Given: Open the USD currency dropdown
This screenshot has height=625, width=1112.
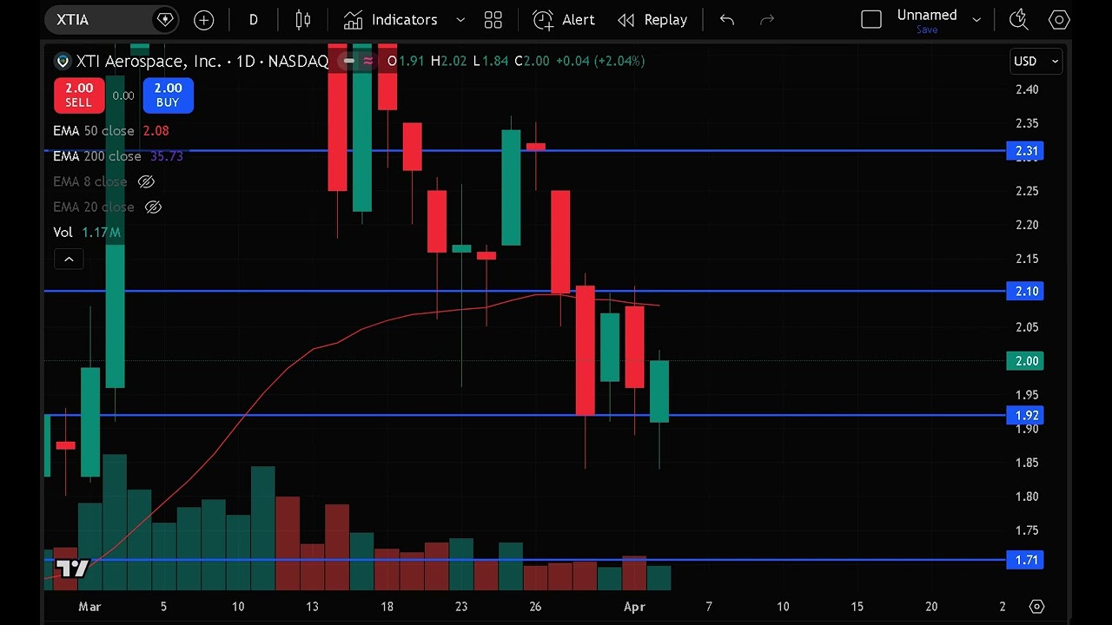Looking at the screenshot, I should point(1036,61).
